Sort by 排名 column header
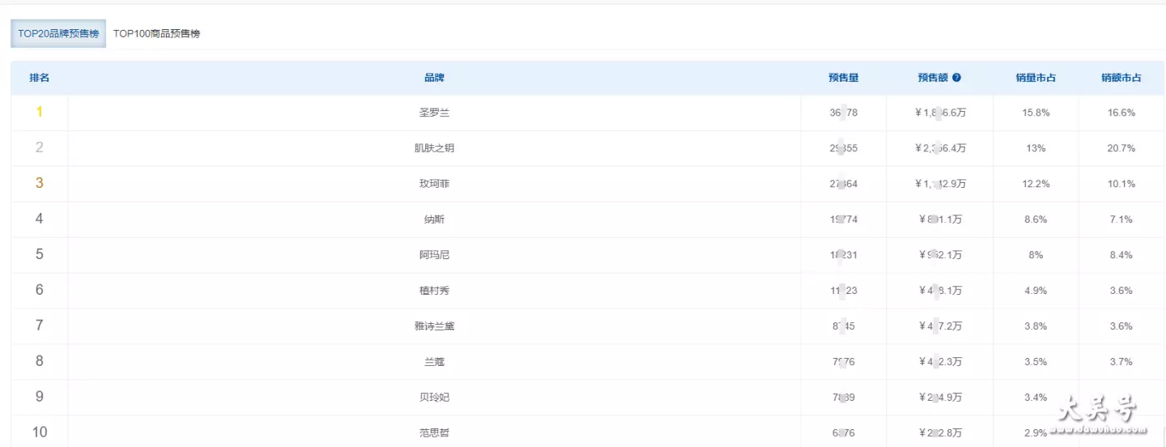 40,78
